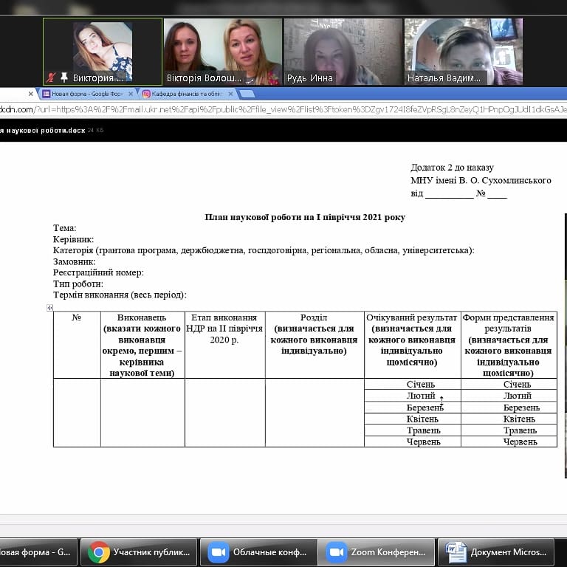The height and width of the screenshot is (567, 567).
Task: Select Вікторія Волош... video thumbnail
Action: pos(222,52)
